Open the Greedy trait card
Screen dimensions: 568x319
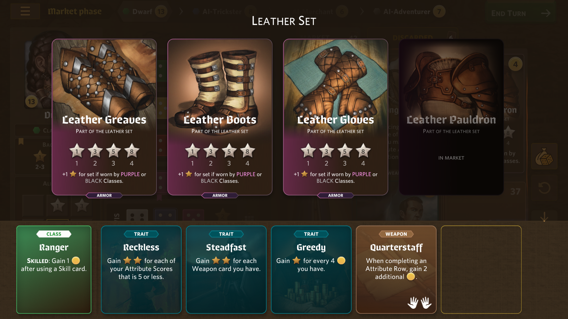(x=311, y=269)
